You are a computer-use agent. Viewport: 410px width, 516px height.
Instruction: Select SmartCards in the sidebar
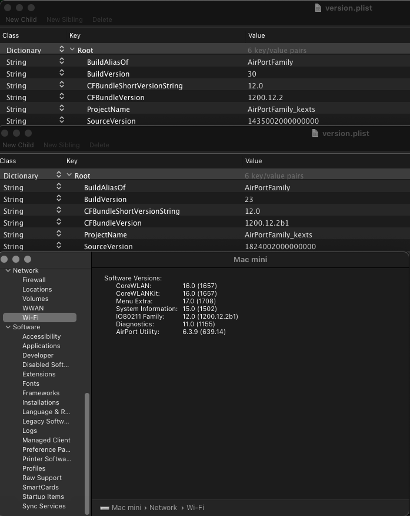[x=41, y=487]
